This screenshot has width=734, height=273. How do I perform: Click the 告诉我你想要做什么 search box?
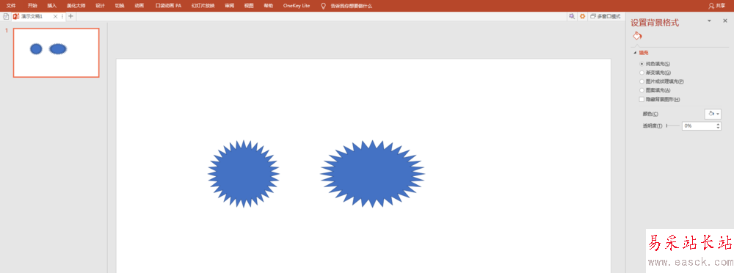(351, 6)
